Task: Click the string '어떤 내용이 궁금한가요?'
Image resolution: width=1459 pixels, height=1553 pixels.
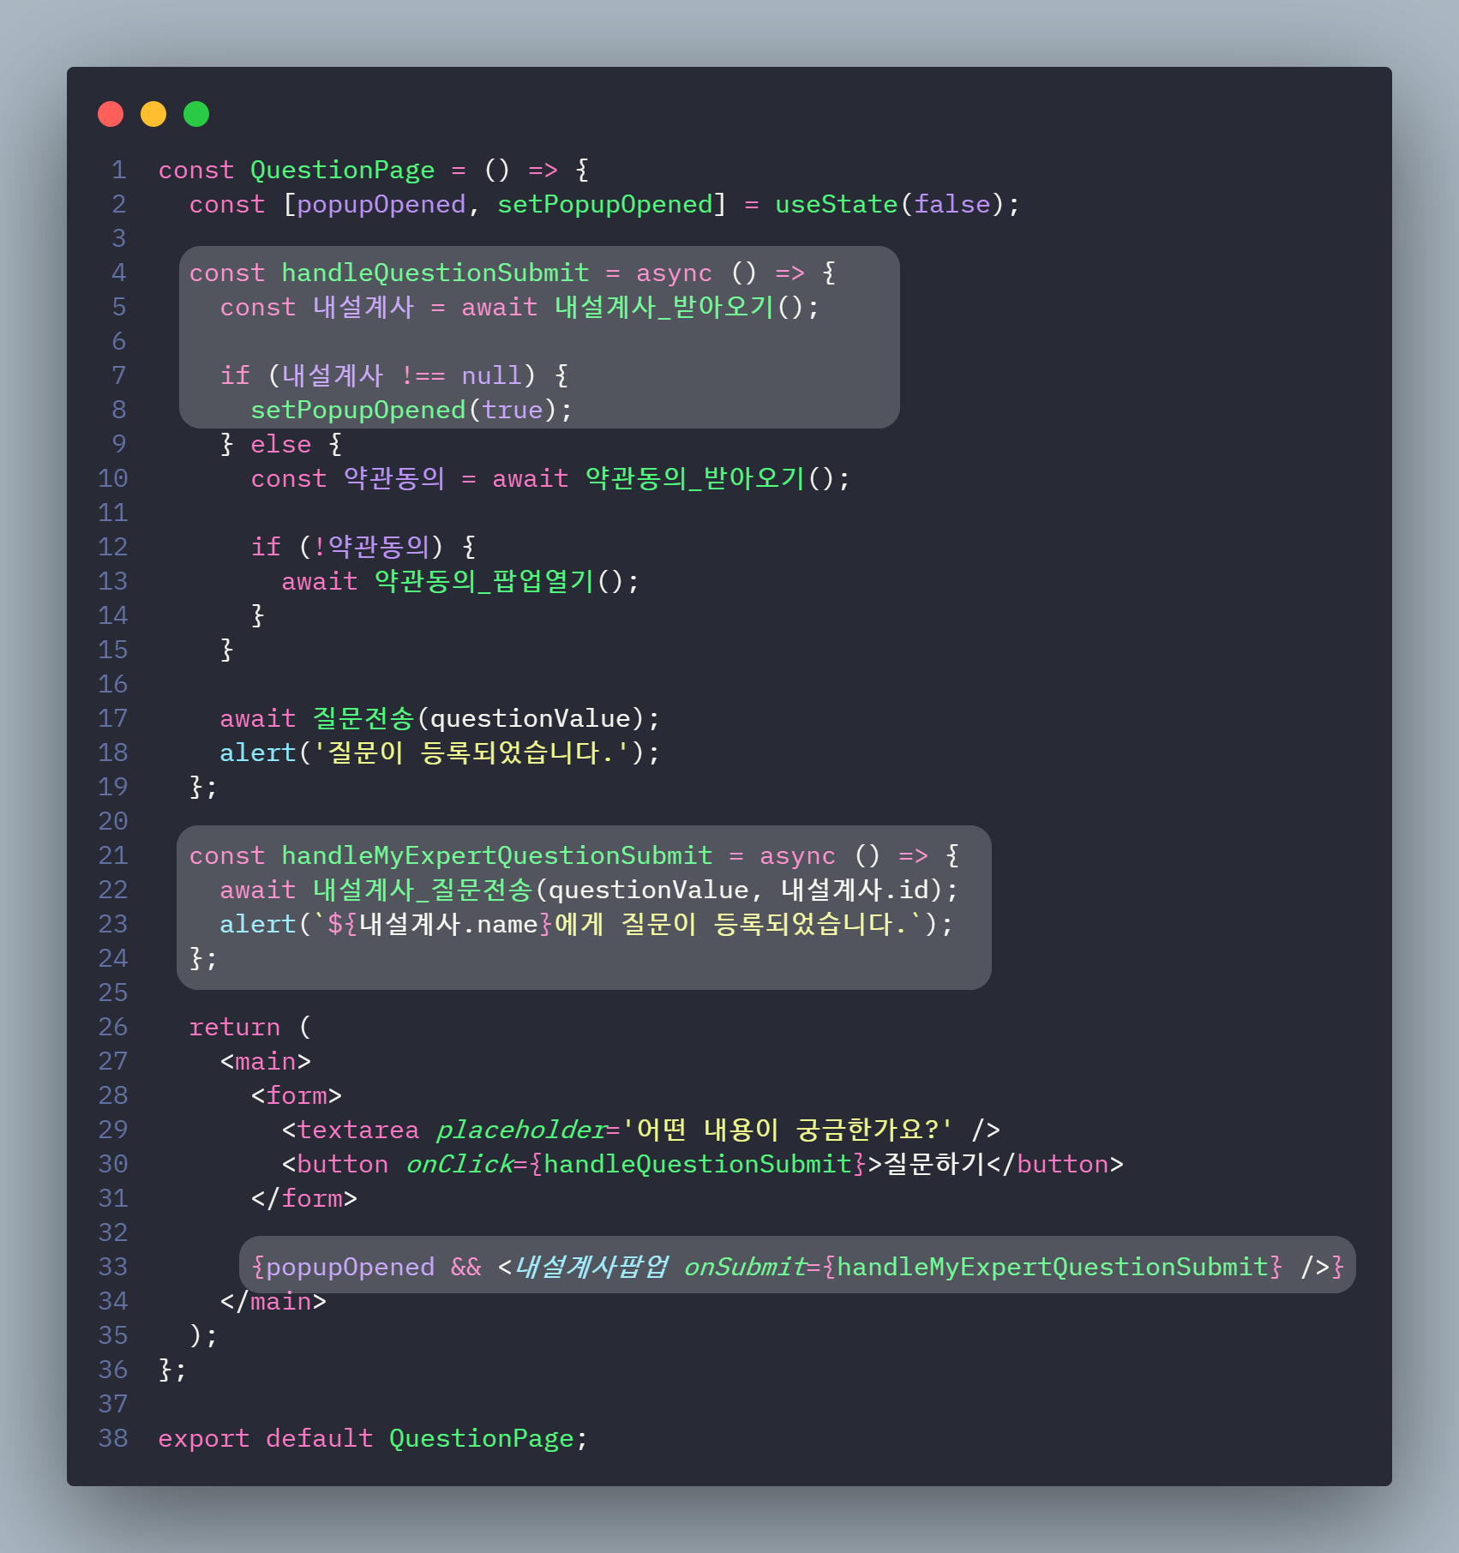Action: (x=787, y=1130)
